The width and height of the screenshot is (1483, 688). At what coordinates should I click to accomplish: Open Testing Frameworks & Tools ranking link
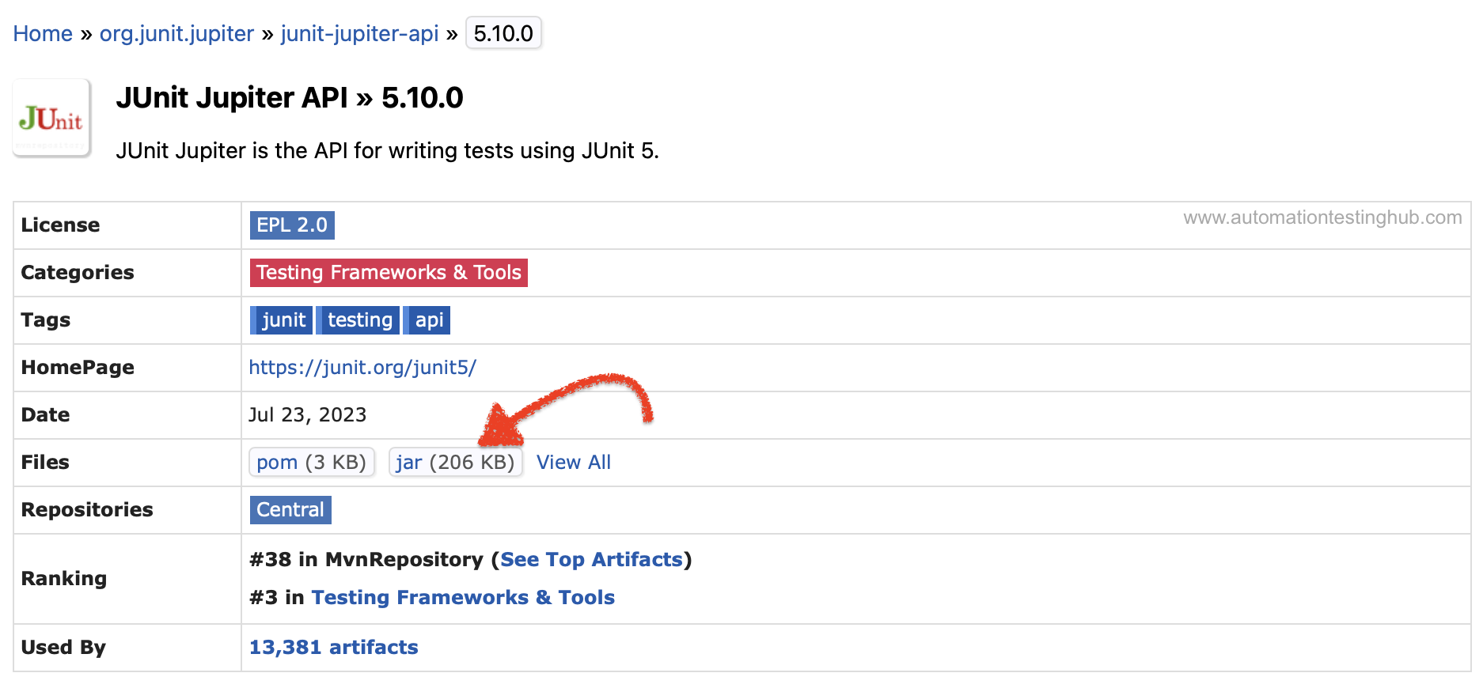click(463, 597)
